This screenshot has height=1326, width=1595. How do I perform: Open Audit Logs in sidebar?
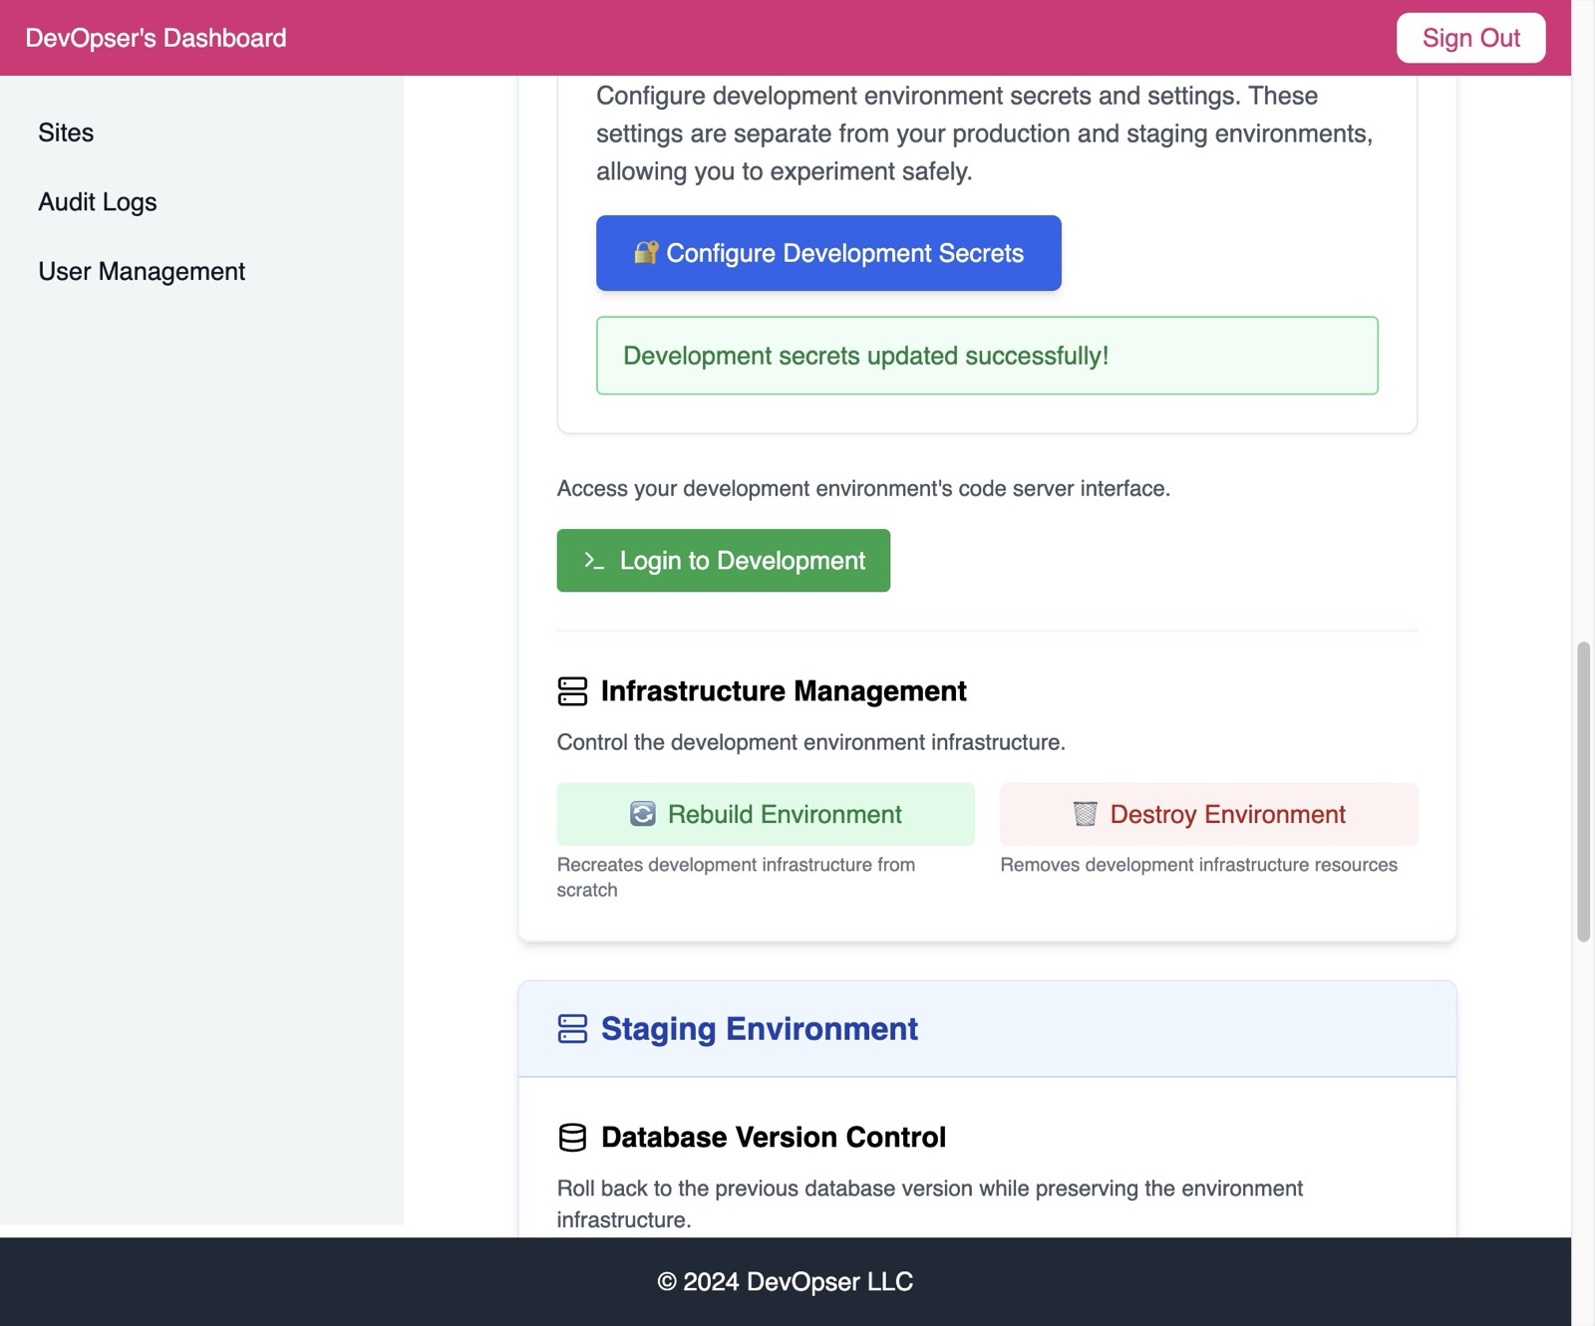coord(98,202)
